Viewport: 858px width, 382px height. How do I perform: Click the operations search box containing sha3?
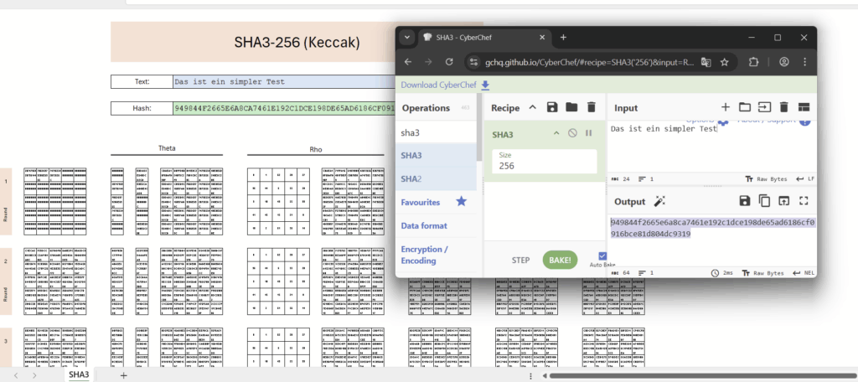(435, 132)
